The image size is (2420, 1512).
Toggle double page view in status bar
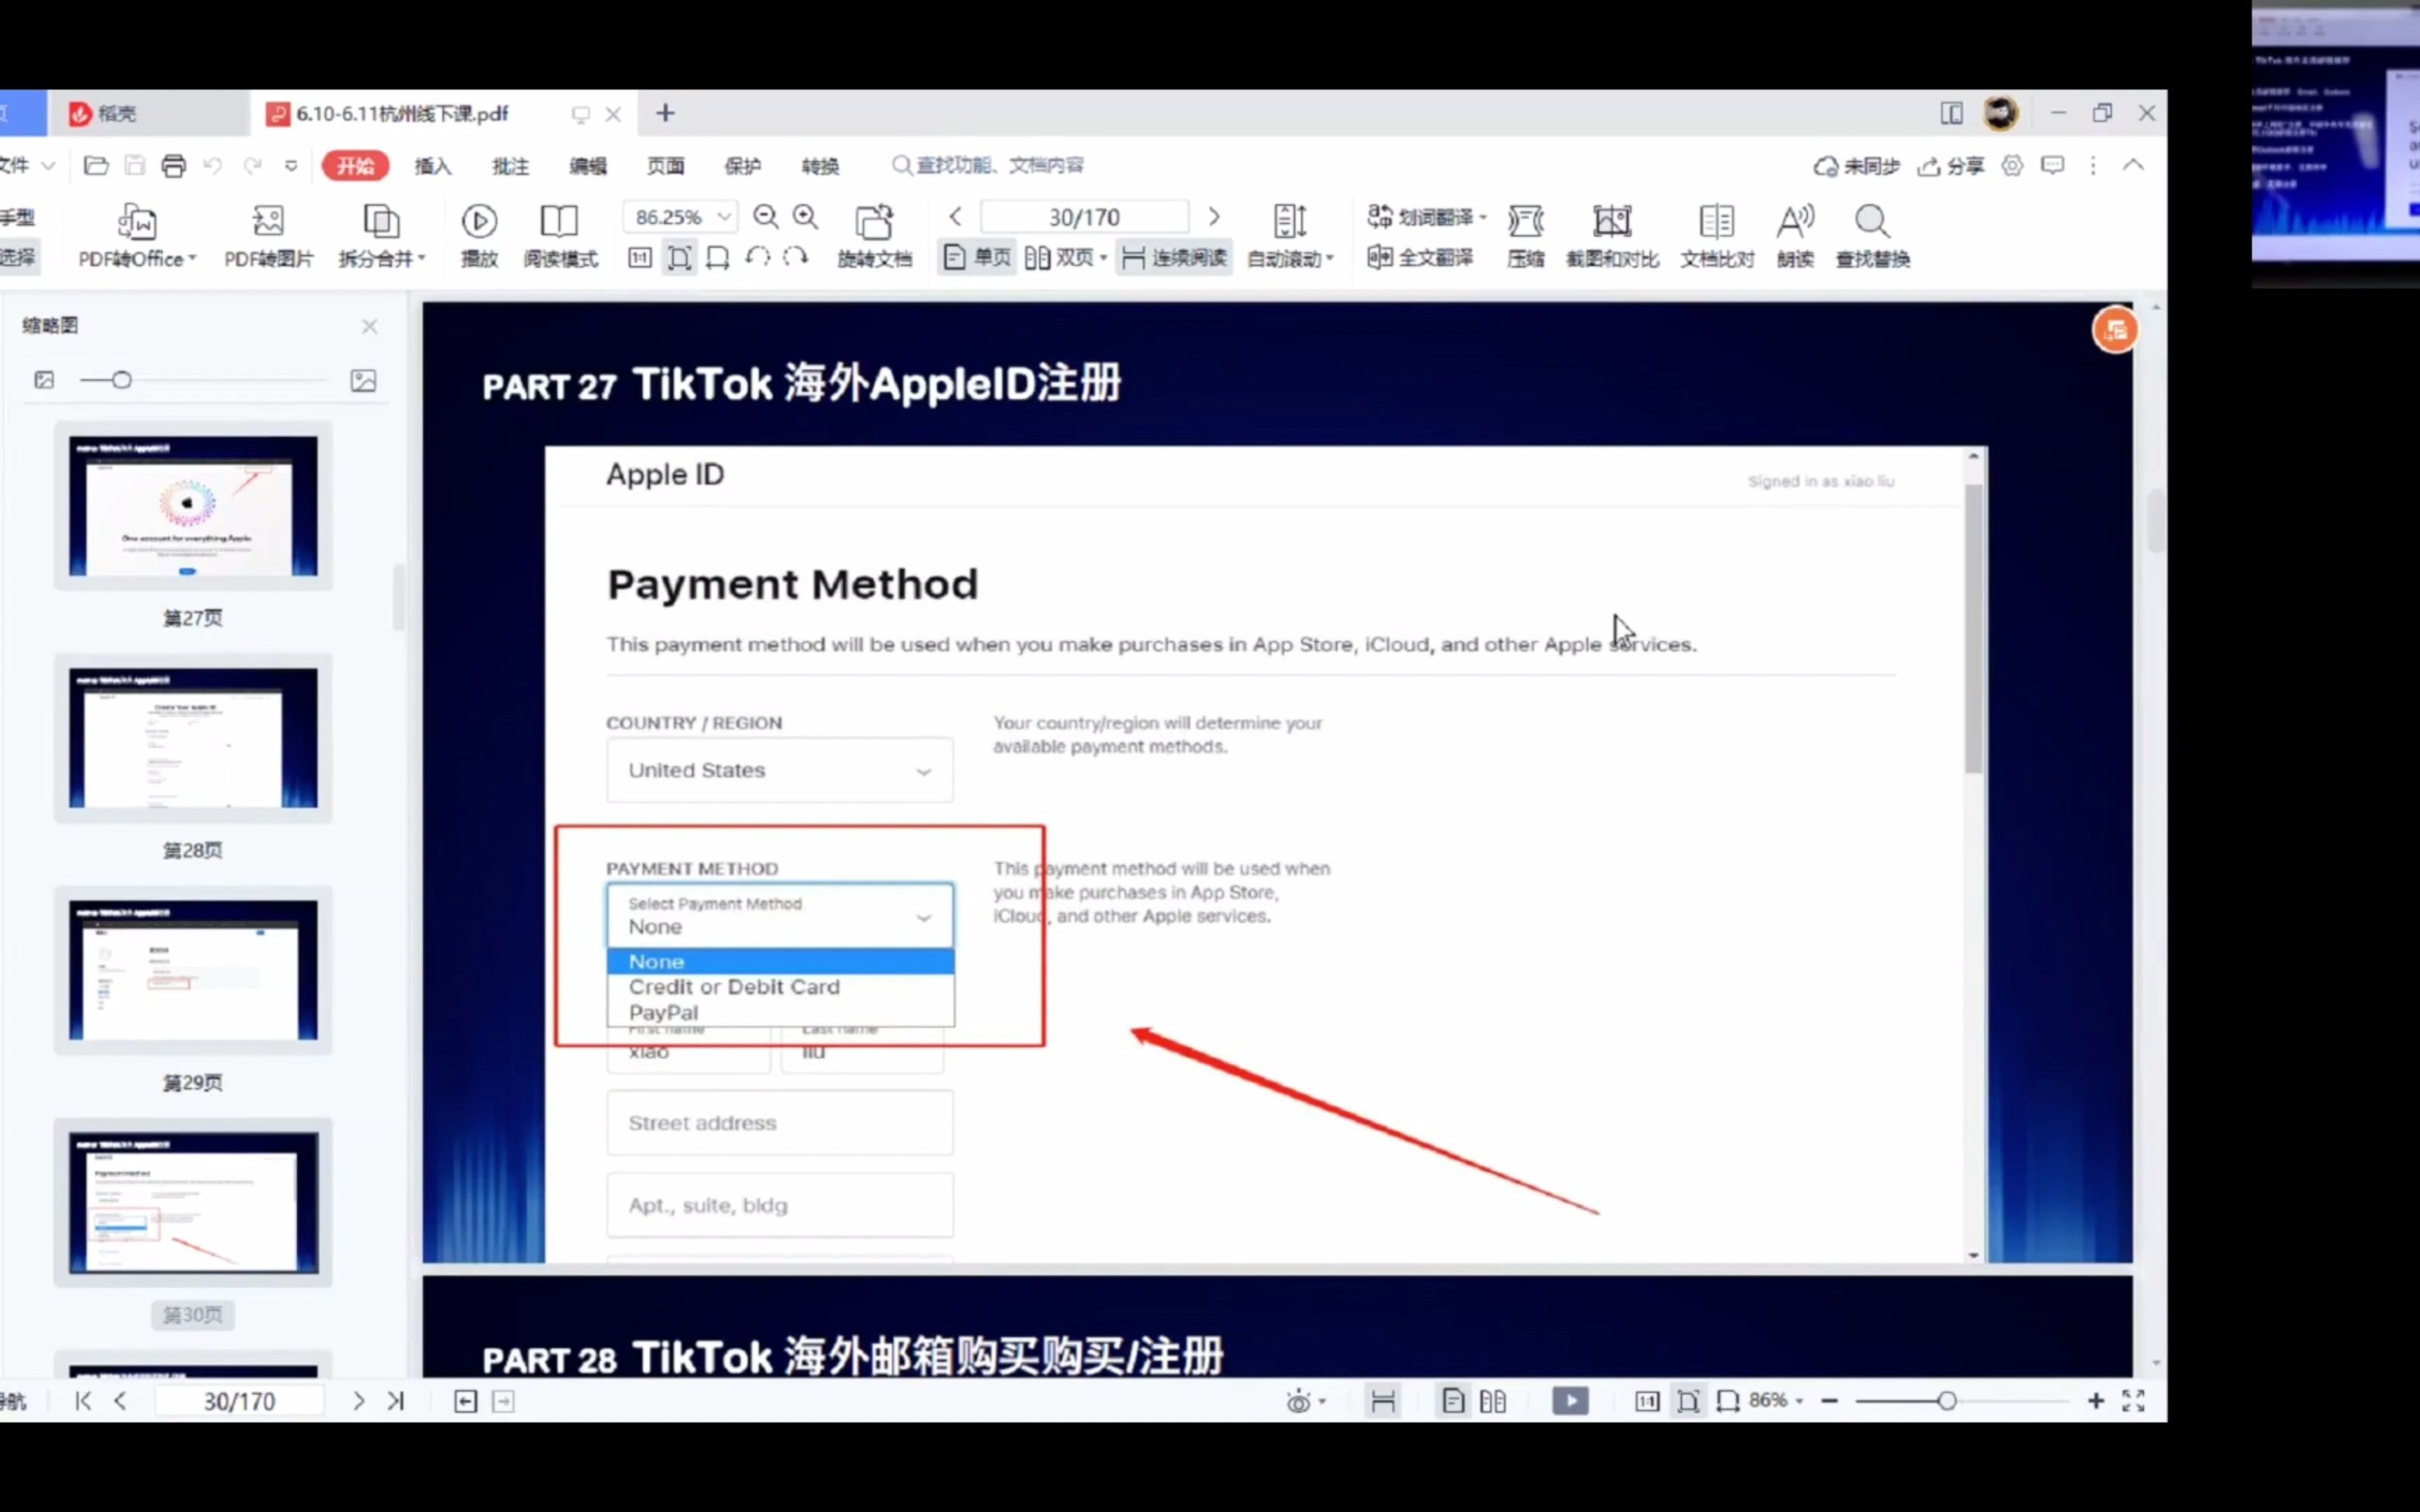(1492, 1402)
